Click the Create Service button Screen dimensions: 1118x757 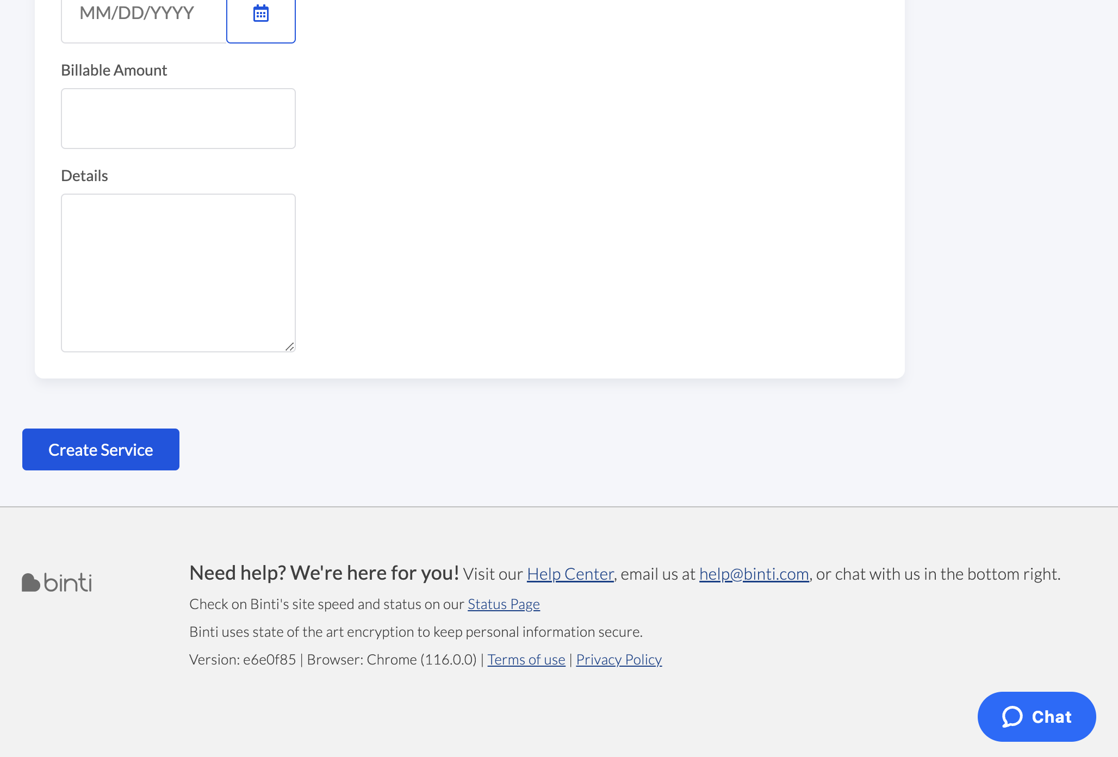[x=101, y=449]
